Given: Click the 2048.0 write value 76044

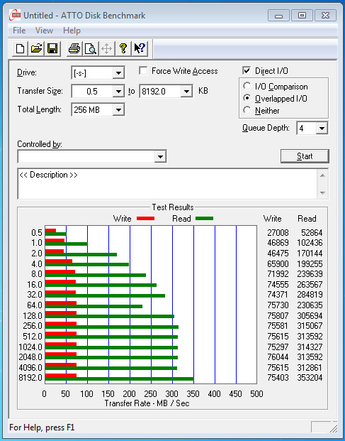Looking at the screenshot, I should [278, 357].
